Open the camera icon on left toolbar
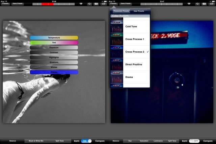The height and width of the screenshot is (144, 216). [x=96, y=3]
